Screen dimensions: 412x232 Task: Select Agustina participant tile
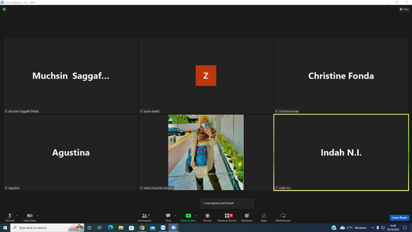71,152
